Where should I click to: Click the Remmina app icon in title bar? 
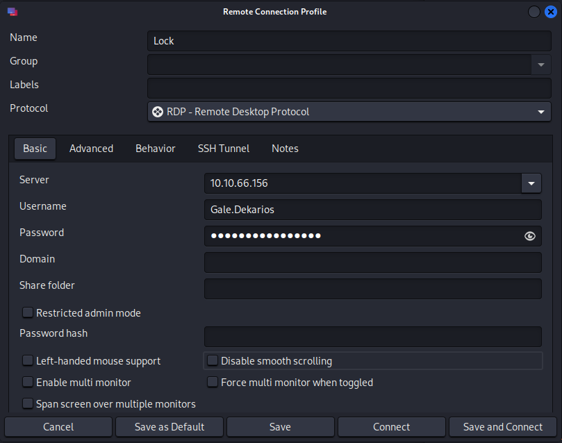tap(13, 12)
